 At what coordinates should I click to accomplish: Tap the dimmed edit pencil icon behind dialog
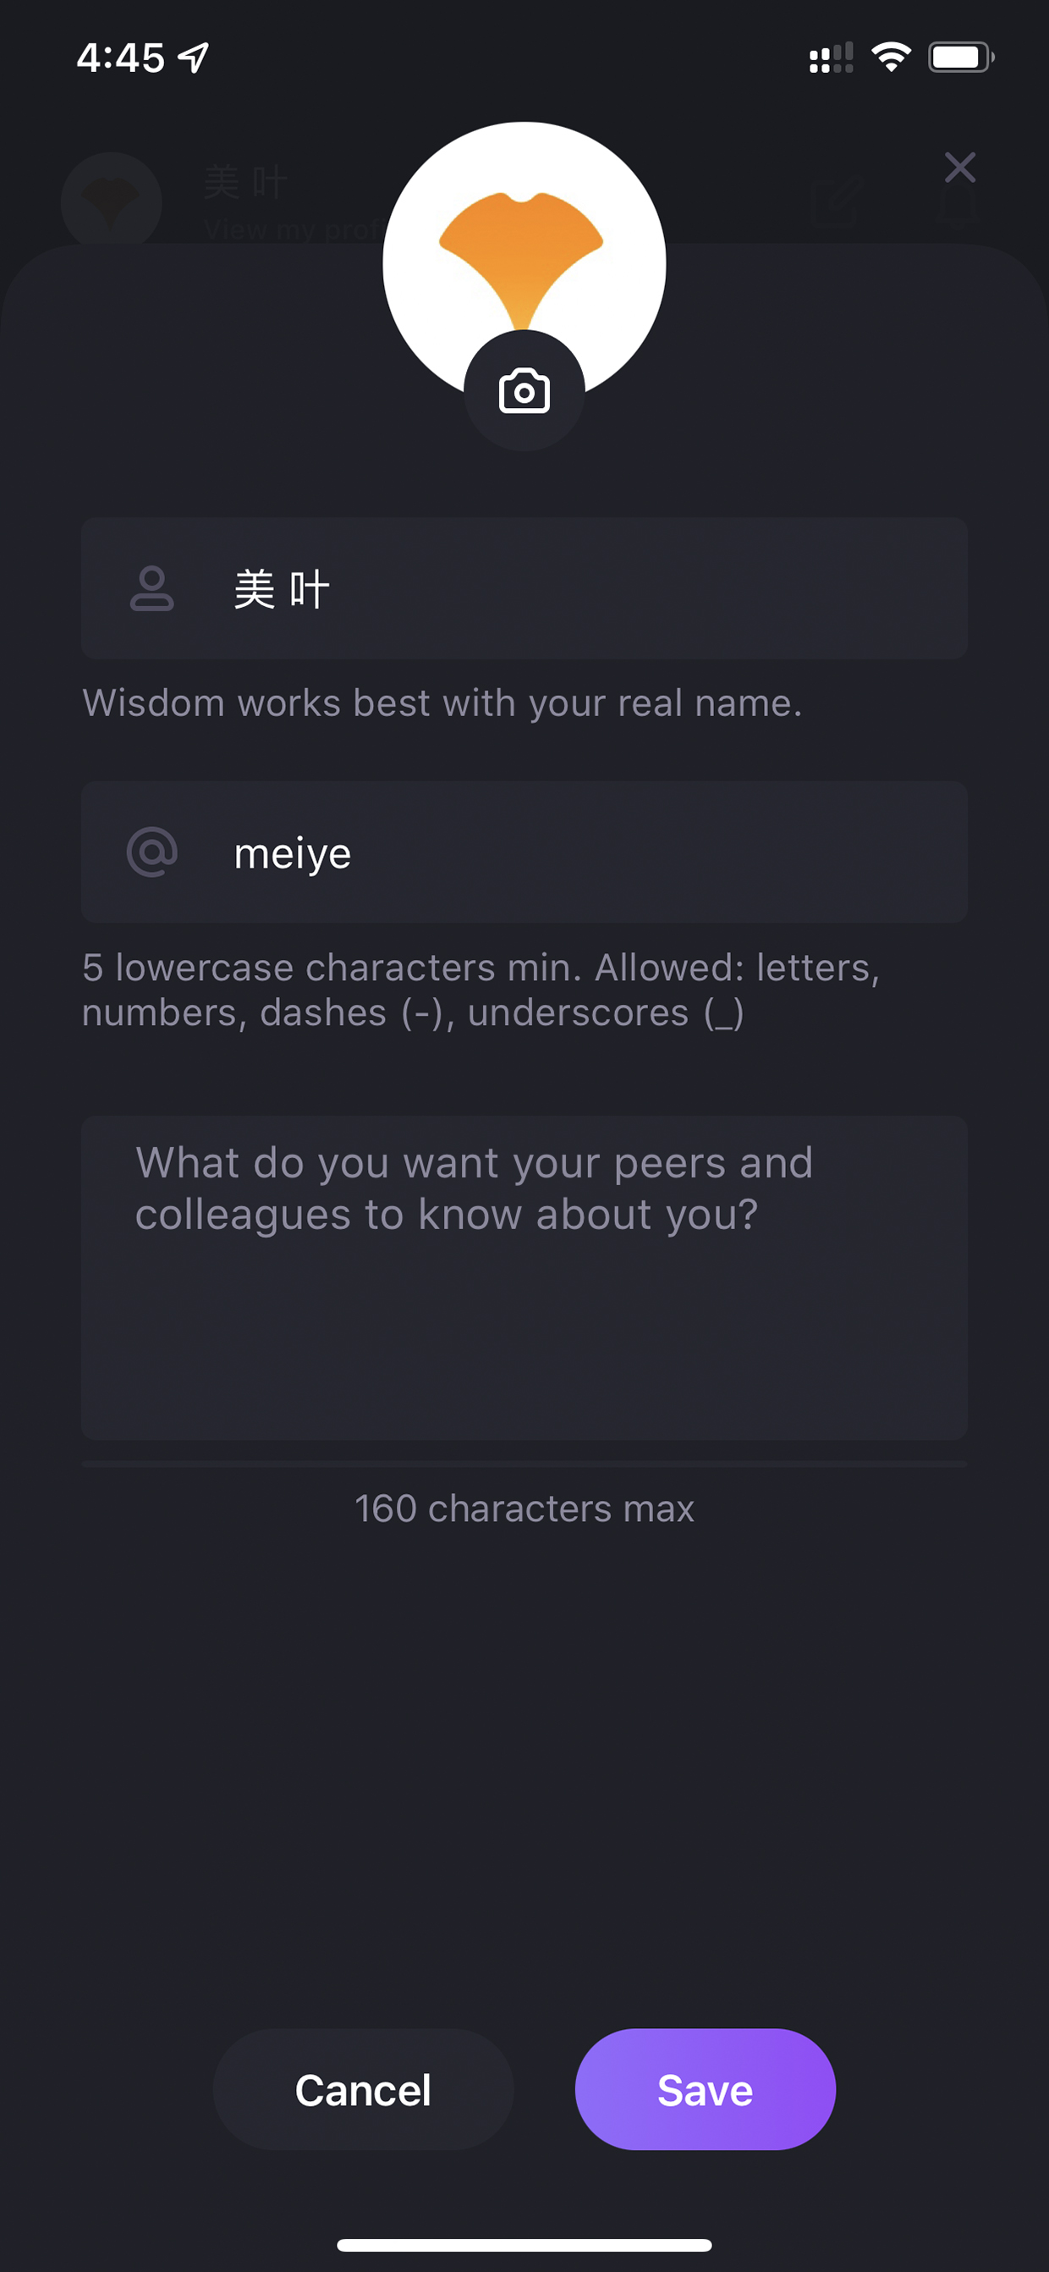coord(834,203)
